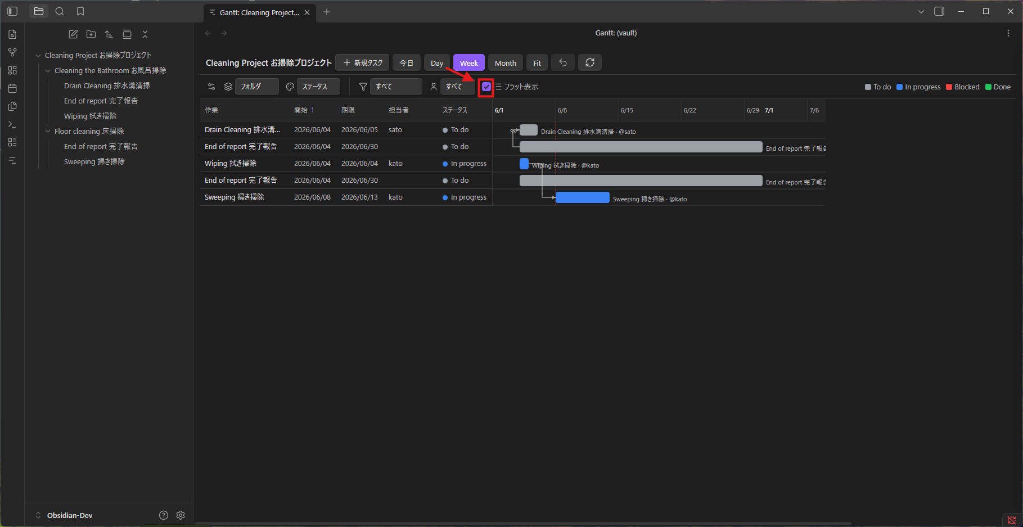
Task: Select the Drain Cleaning gray Gantt bar
Action: (529, 130)
